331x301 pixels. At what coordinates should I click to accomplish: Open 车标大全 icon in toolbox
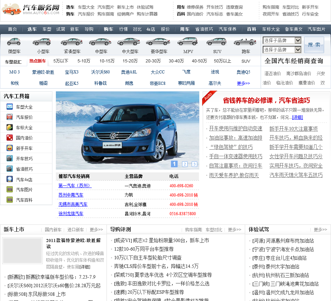pyautogui.click(x=10, y=127)
